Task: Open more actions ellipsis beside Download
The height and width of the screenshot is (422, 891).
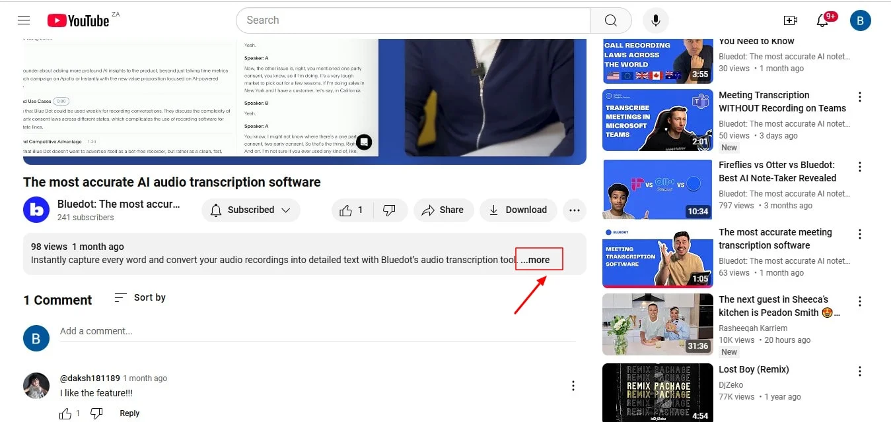Action: 575,210
